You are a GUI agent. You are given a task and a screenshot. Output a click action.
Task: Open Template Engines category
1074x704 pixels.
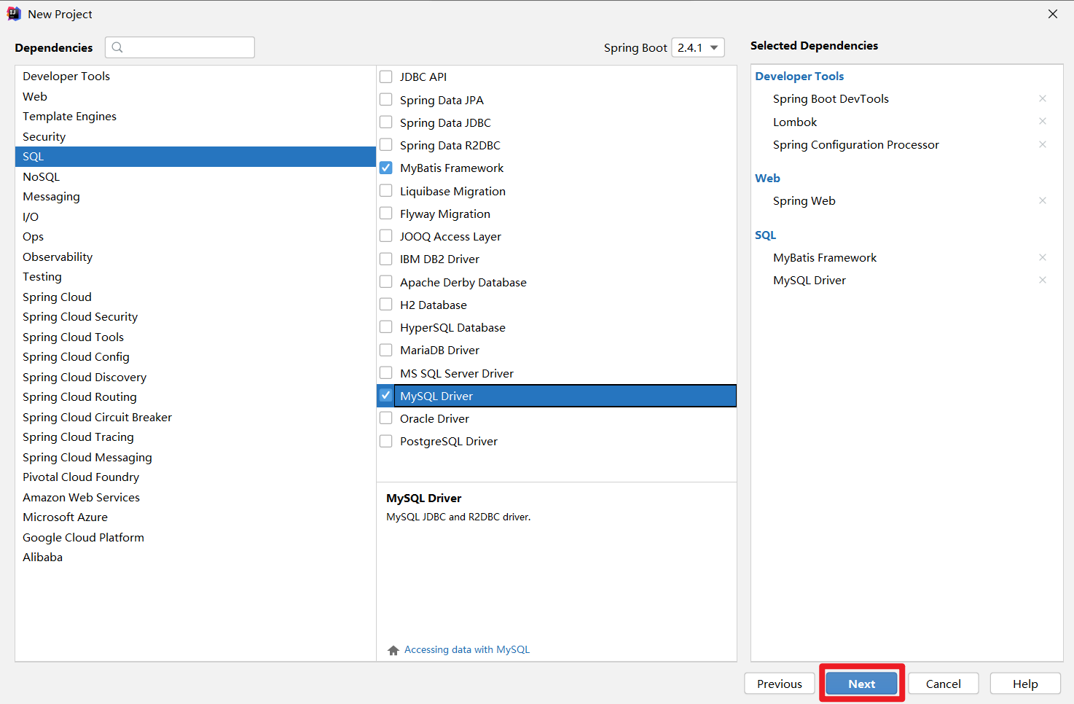pyautogui.click(x=195, y=116)
